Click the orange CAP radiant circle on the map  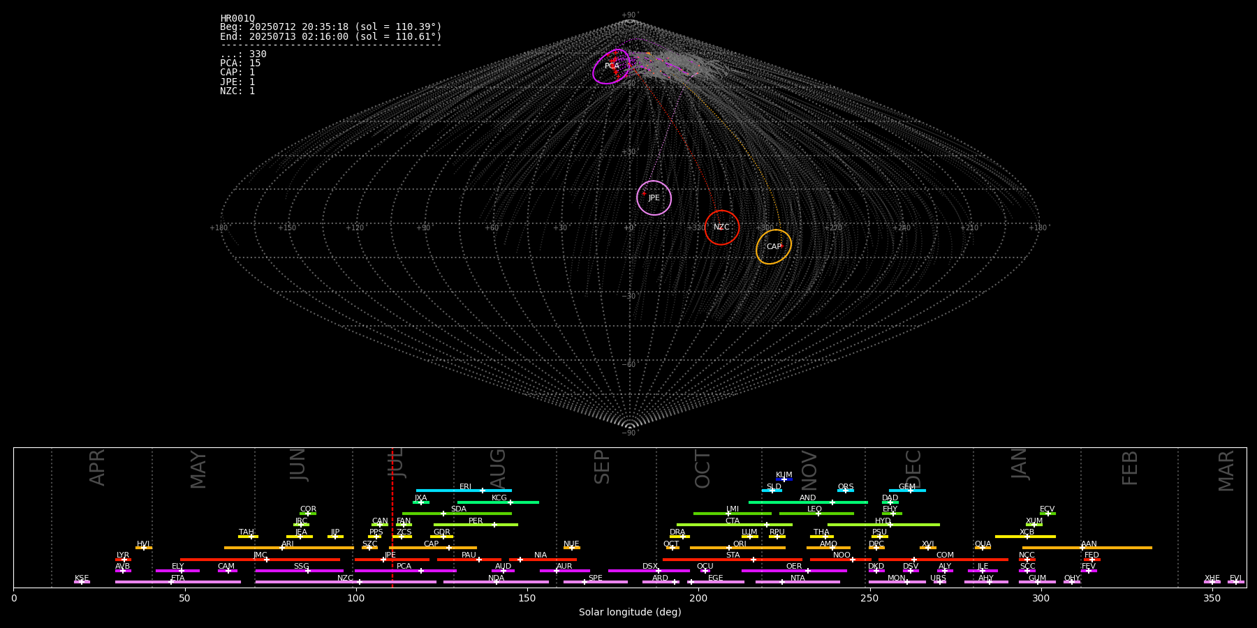774,247
